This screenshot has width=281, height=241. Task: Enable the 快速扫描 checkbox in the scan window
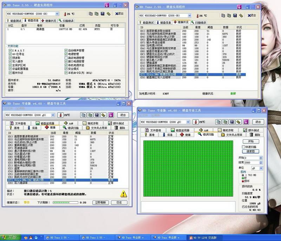click(x=243, y=147)
